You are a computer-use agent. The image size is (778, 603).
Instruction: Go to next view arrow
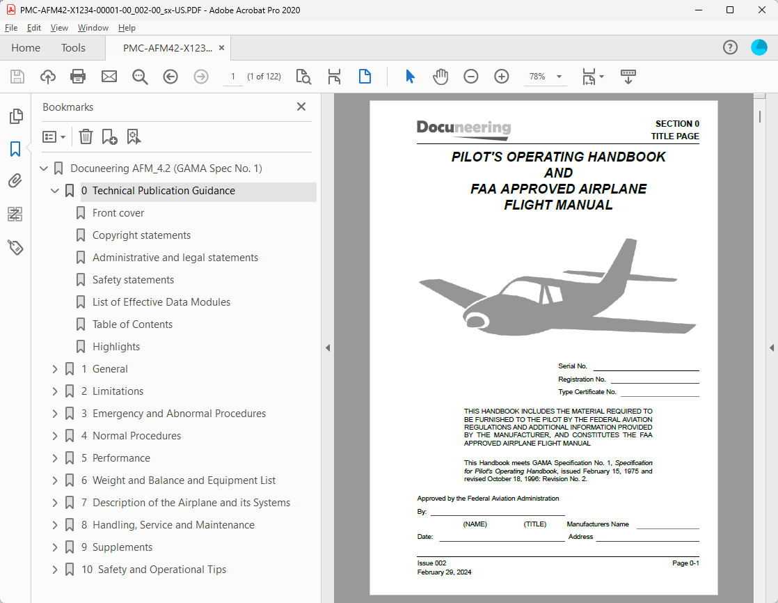point(201,77)
